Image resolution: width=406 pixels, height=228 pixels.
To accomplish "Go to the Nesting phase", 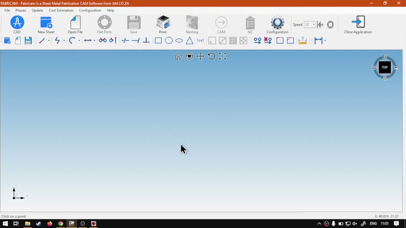I will point(192,25).
